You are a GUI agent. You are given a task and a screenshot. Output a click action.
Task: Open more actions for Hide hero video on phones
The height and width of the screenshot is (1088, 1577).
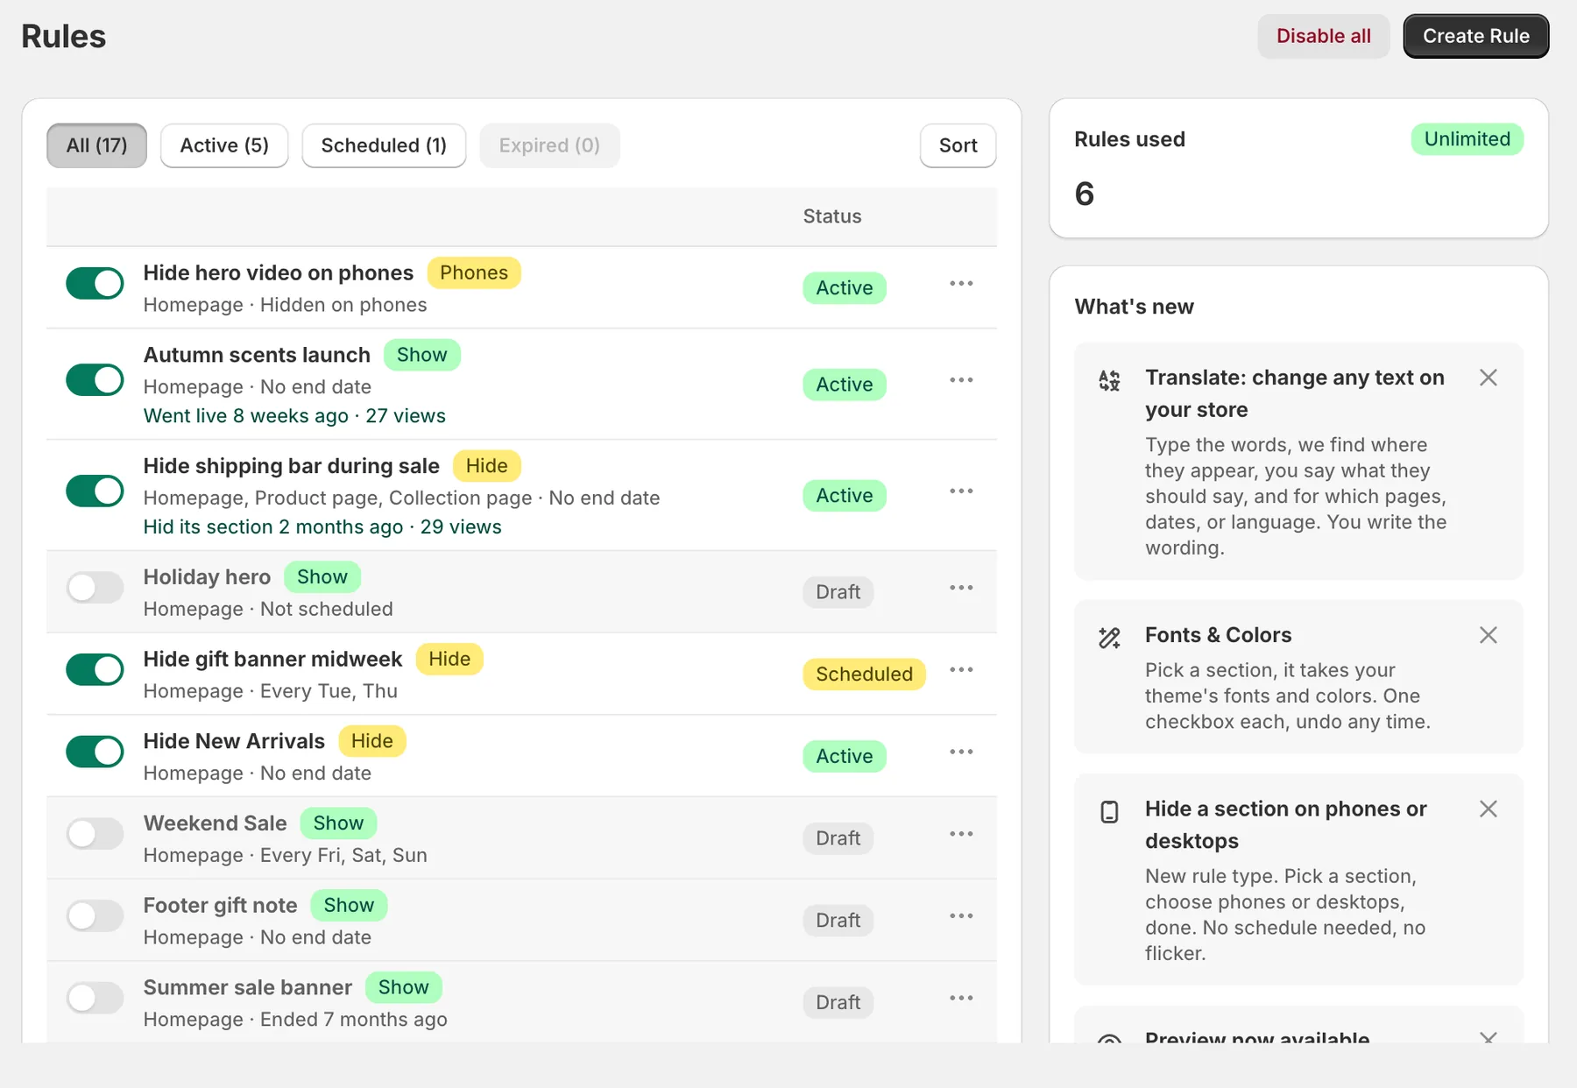961,284
